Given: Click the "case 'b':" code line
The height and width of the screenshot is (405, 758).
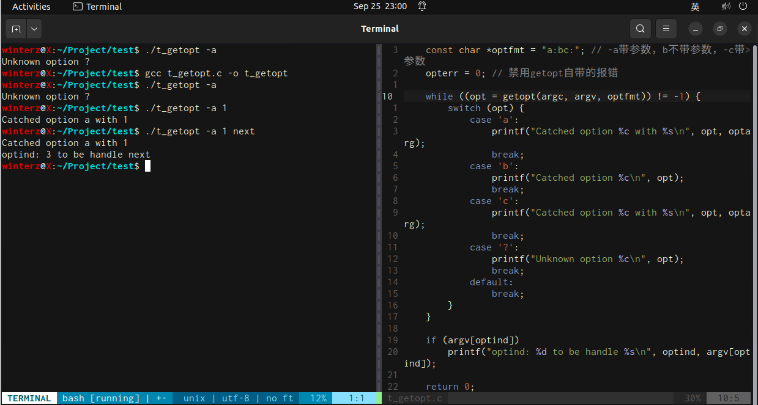Looking at the screenshot, I should coord(494,166).
